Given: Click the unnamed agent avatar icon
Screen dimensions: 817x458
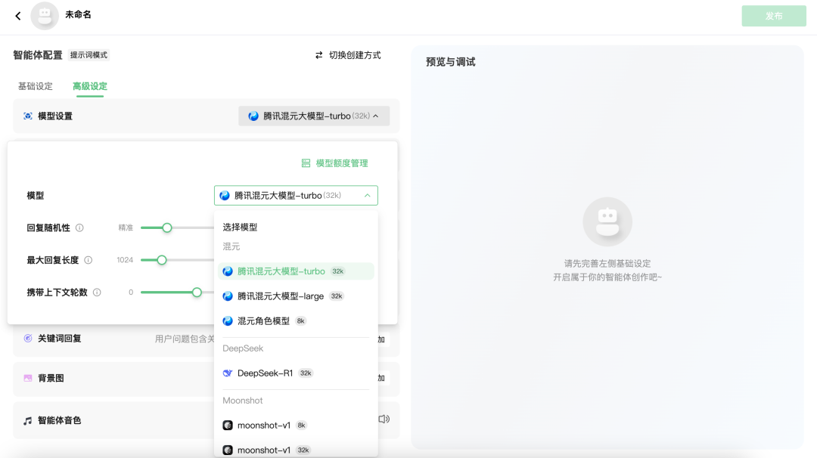Looking at the screenshot, I should tap(45, 16).
